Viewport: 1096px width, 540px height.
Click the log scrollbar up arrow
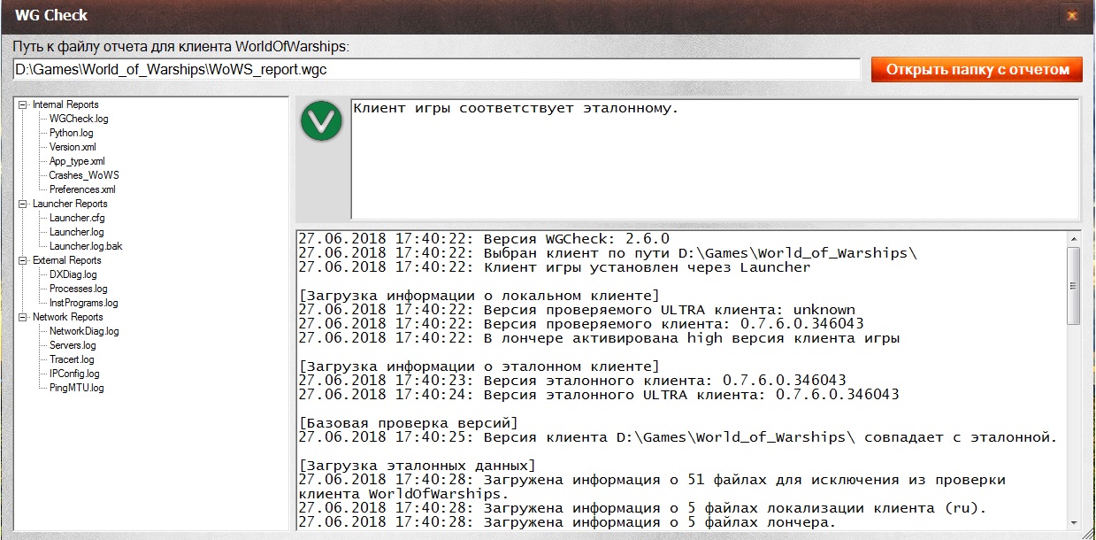[x=1073, y=239]
